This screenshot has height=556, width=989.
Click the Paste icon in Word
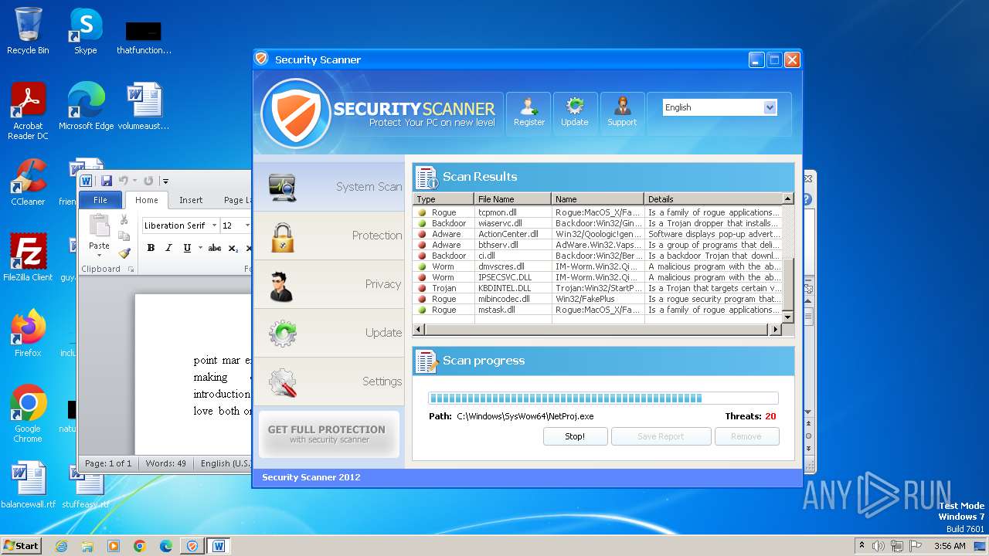click(x=99, y=225)
